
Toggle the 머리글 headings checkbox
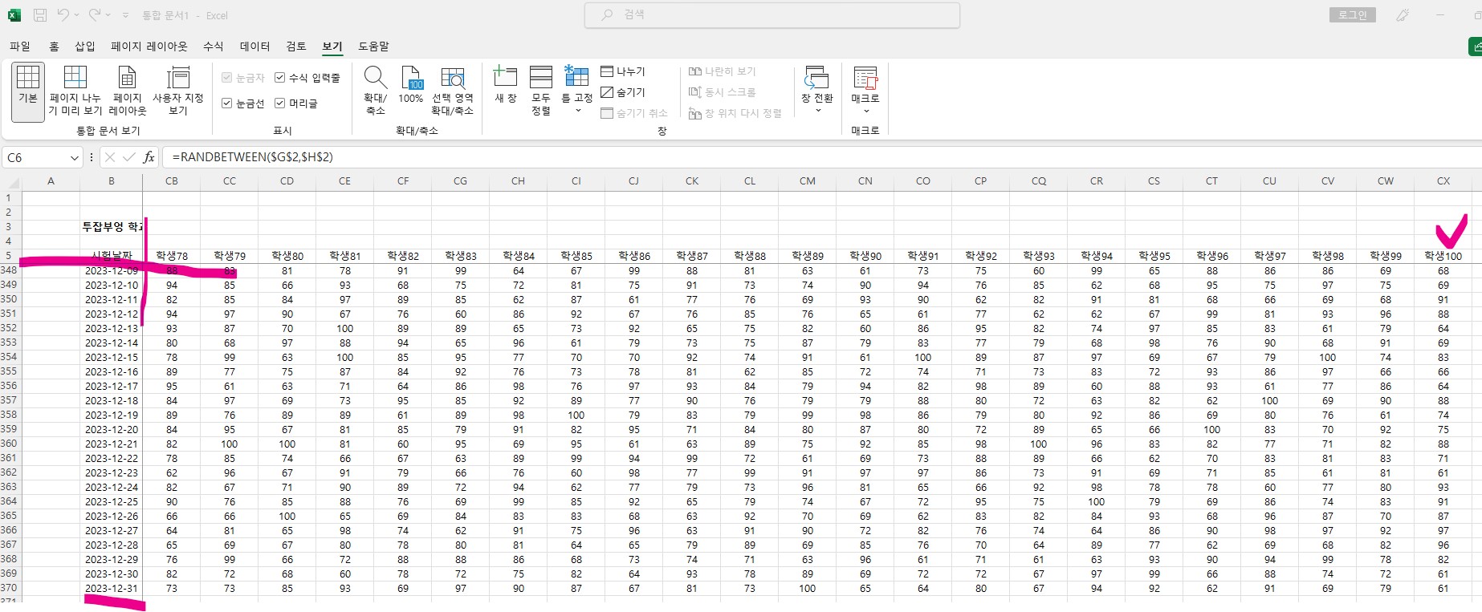[280, 103]
